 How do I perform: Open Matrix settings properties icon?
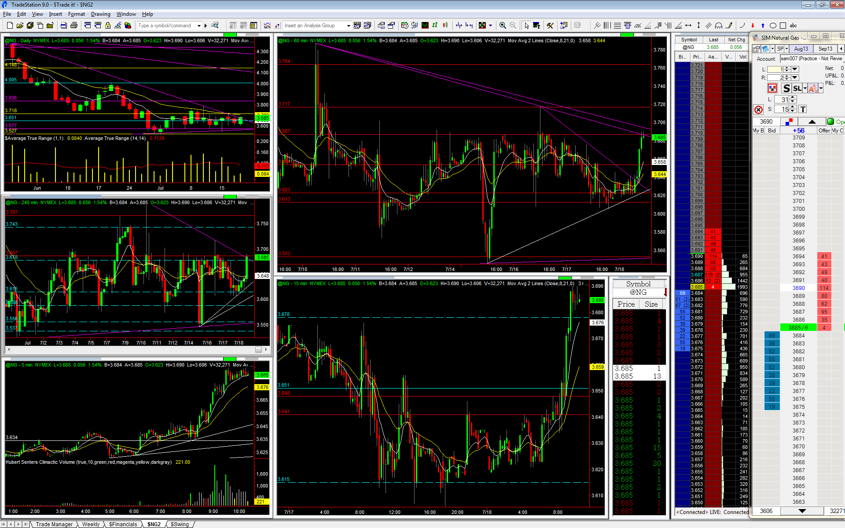coord(756,49)
